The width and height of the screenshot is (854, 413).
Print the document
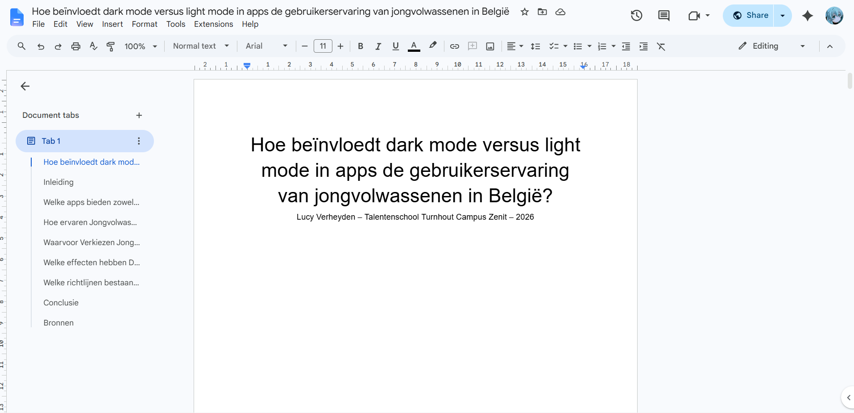(76, 46)
